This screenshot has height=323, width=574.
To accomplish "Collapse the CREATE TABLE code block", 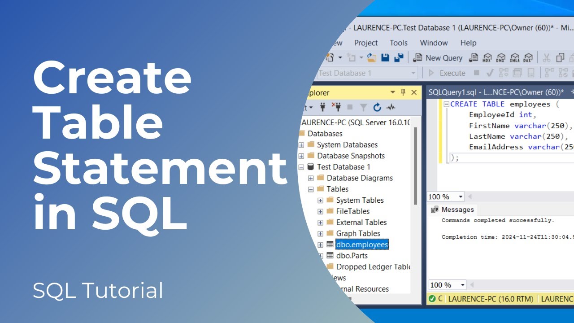I will tap(446, 104).
